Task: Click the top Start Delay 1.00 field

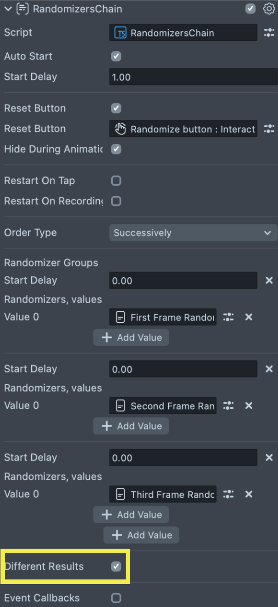Action: pos(193,77)
